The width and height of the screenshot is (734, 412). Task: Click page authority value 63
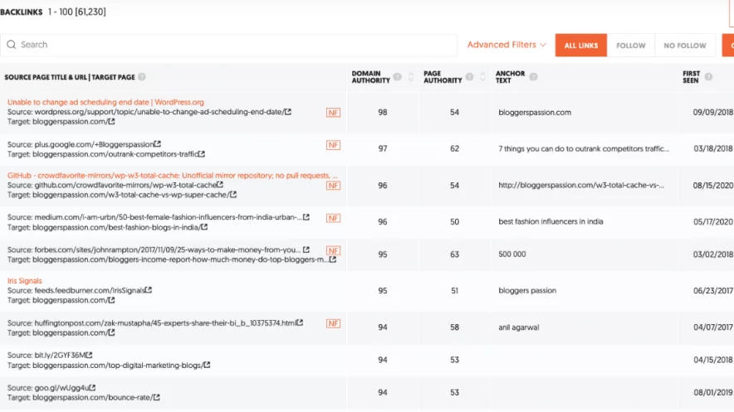point(454,254)
